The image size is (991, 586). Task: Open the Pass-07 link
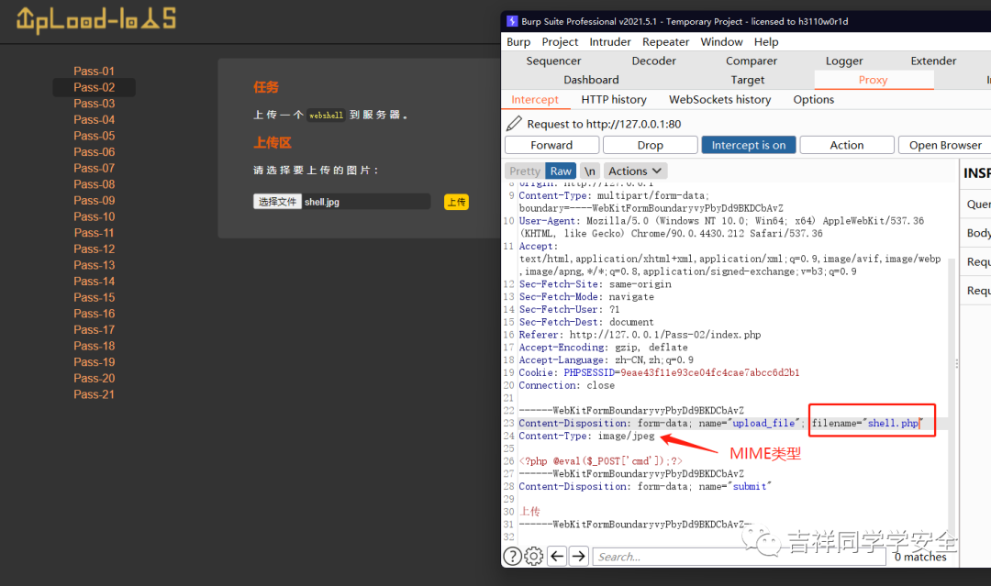(95, 168)
